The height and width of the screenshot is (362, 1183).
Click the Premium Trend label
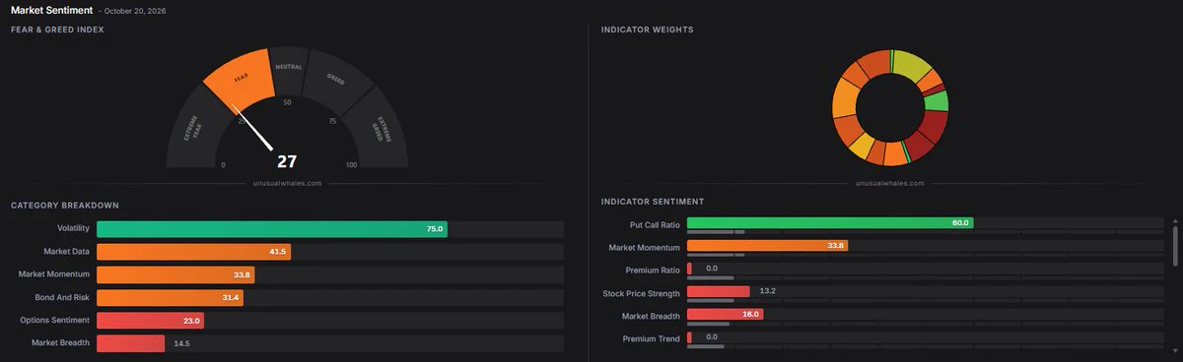652,339
